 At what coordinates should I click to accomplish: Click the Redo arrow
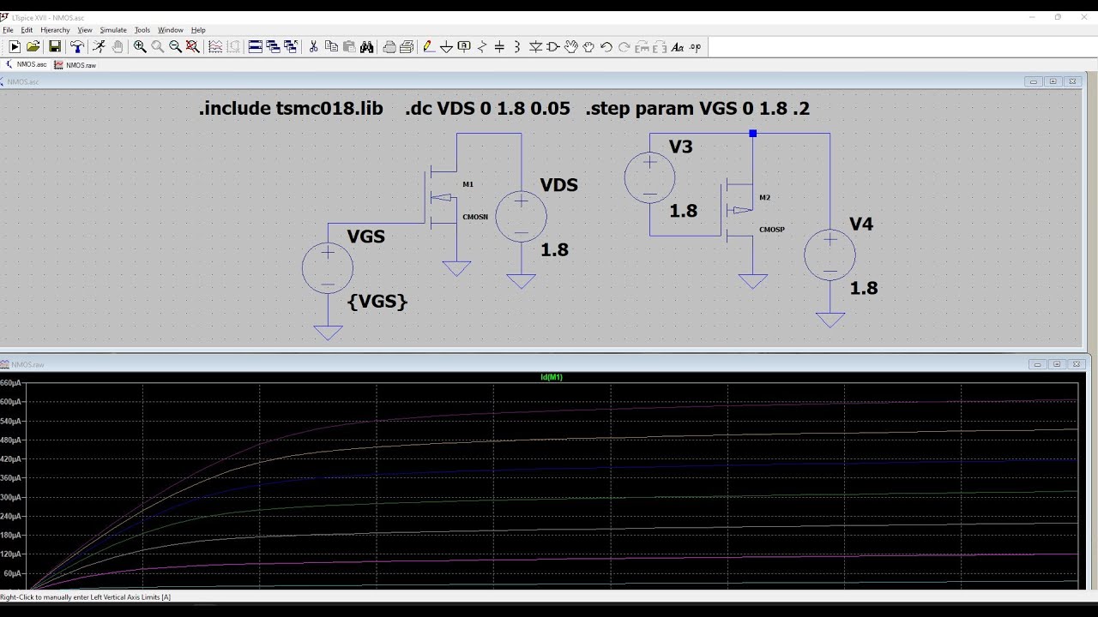tap(624, 47)
